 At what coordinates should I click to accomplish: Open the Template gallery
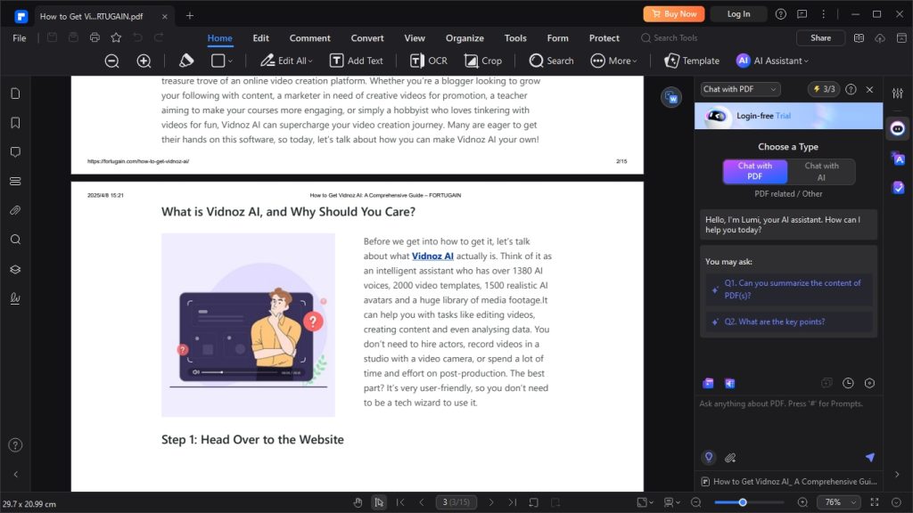point(692,61)
